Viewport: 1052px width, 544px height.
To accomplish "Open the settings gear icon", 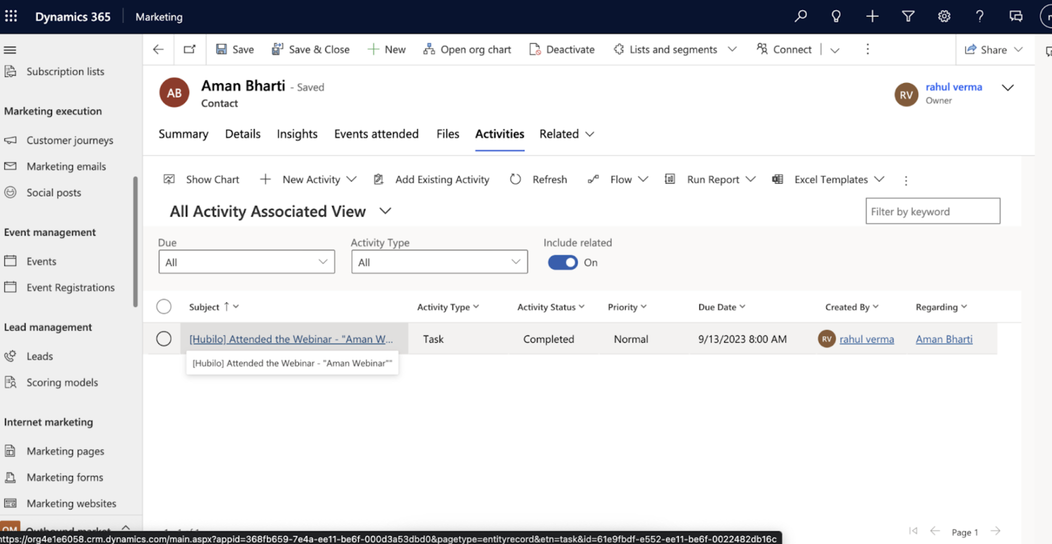I will pos(944,16).
